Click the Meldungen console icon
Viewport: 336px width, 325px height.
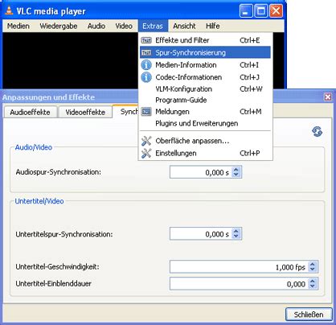(x=146, y=112)
